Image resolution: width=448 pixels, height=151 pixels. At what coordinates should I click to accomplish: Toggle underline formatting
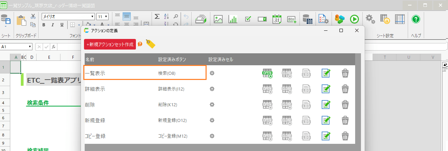pos(62,25)
